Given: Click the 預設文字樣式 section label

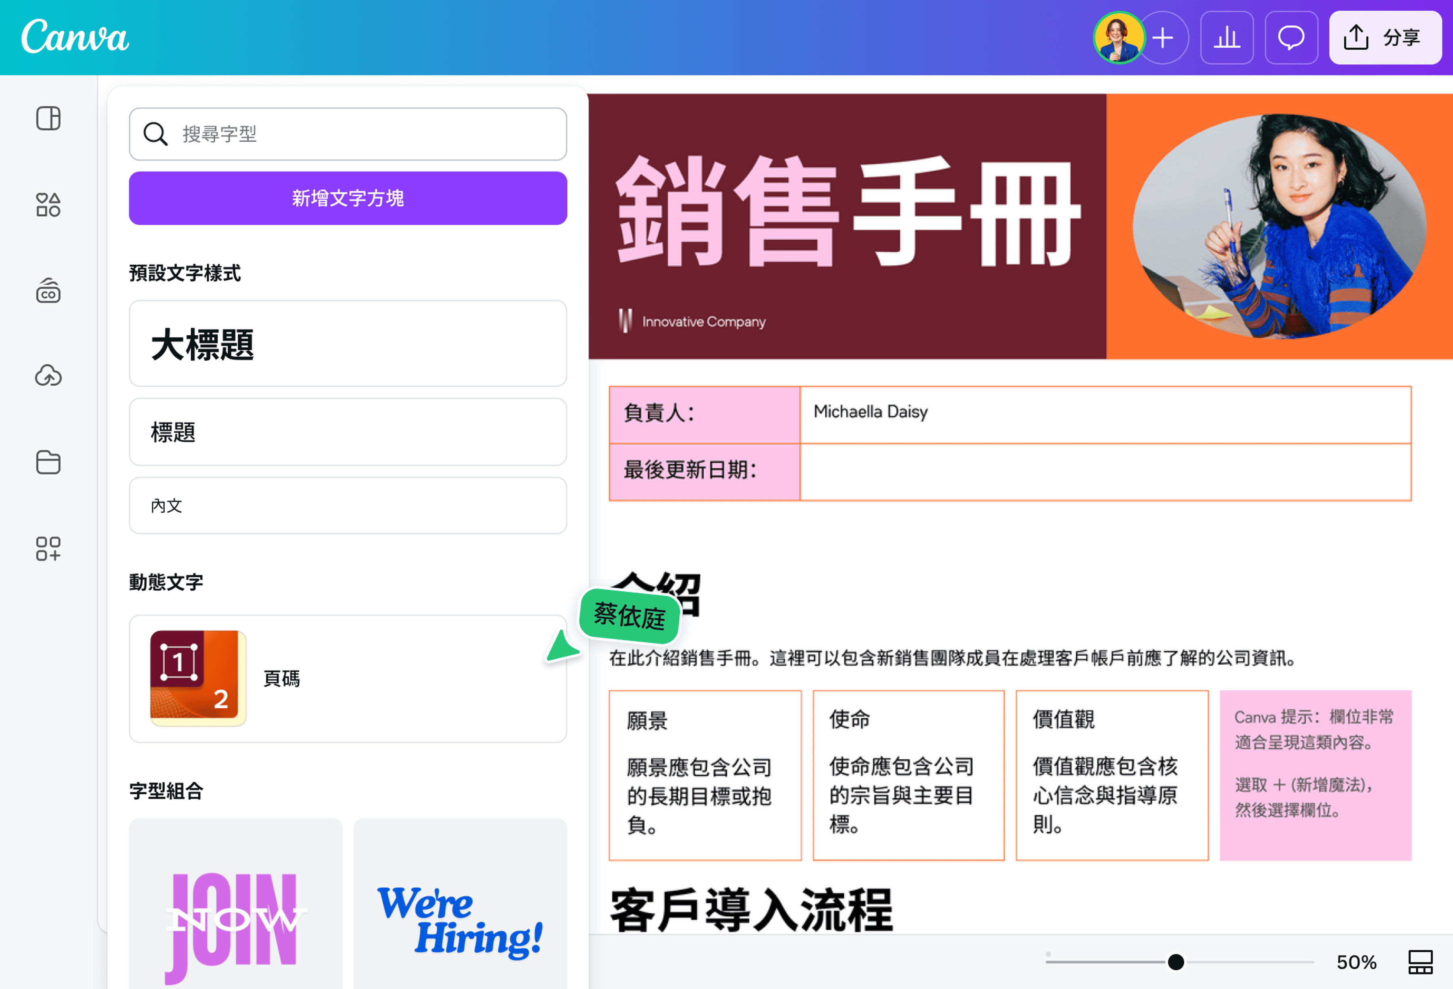Looking at the screenshot, I should coord(185,272).
